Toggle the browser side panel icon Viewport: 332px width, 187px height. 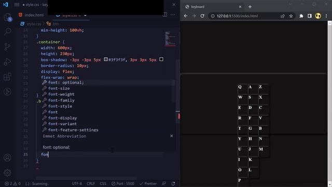click(310, 16)
